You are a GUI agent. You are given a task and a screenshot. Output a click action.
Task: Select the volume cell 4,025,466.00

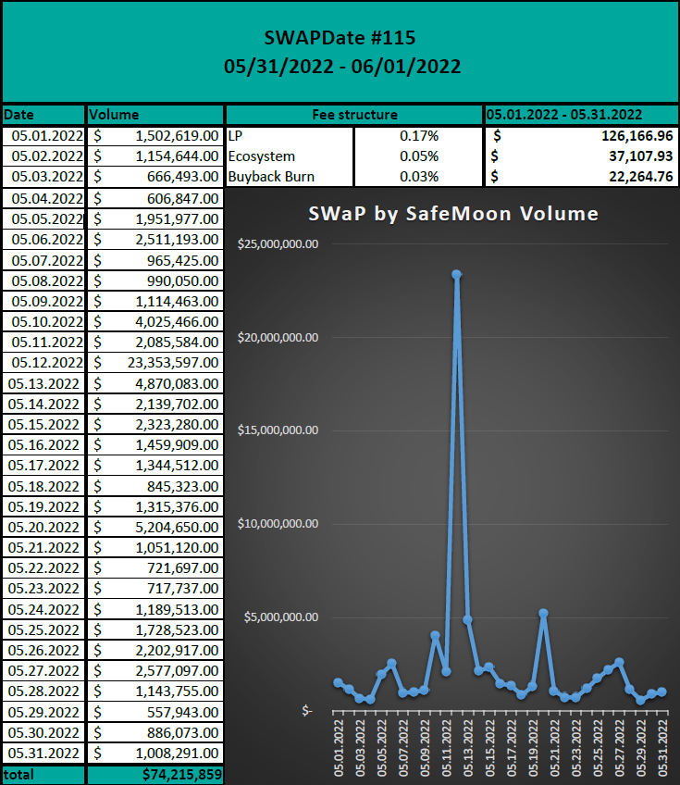click(x=155, y=322)
